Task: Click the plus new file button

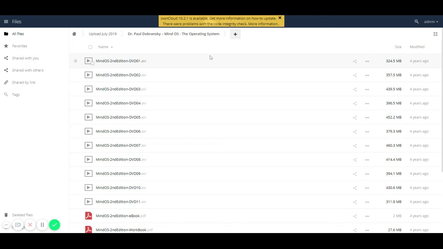Action: (x=235, y=34)
